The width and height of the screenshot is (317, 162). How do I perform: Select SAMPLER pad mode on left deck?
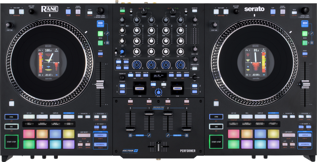click(x=55, y=117)
